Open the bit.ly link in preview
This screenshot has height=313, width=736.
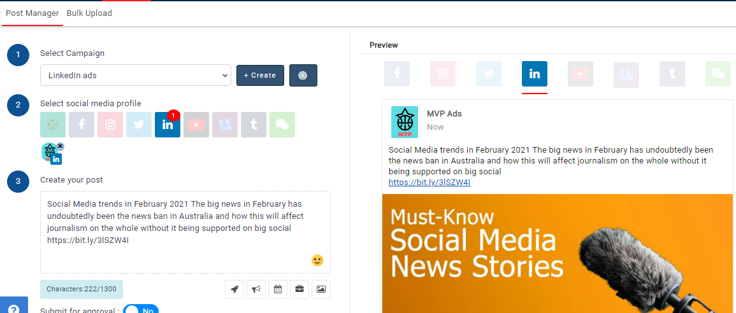click(x=429, y=183)
